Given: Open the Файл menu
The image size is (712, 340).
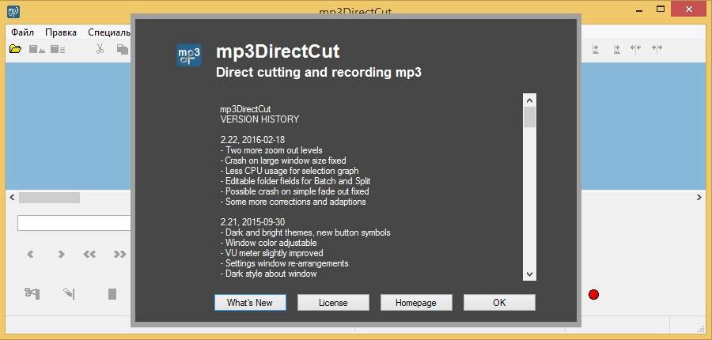Looking at the screenshot, I should (23, 32).
